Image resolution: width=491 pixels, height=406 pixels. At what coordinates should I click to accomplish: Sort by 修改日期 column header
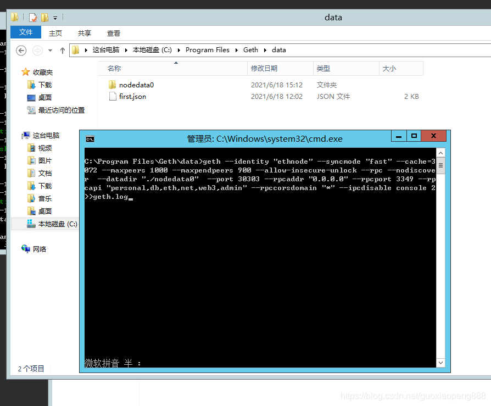coord(280,68)
